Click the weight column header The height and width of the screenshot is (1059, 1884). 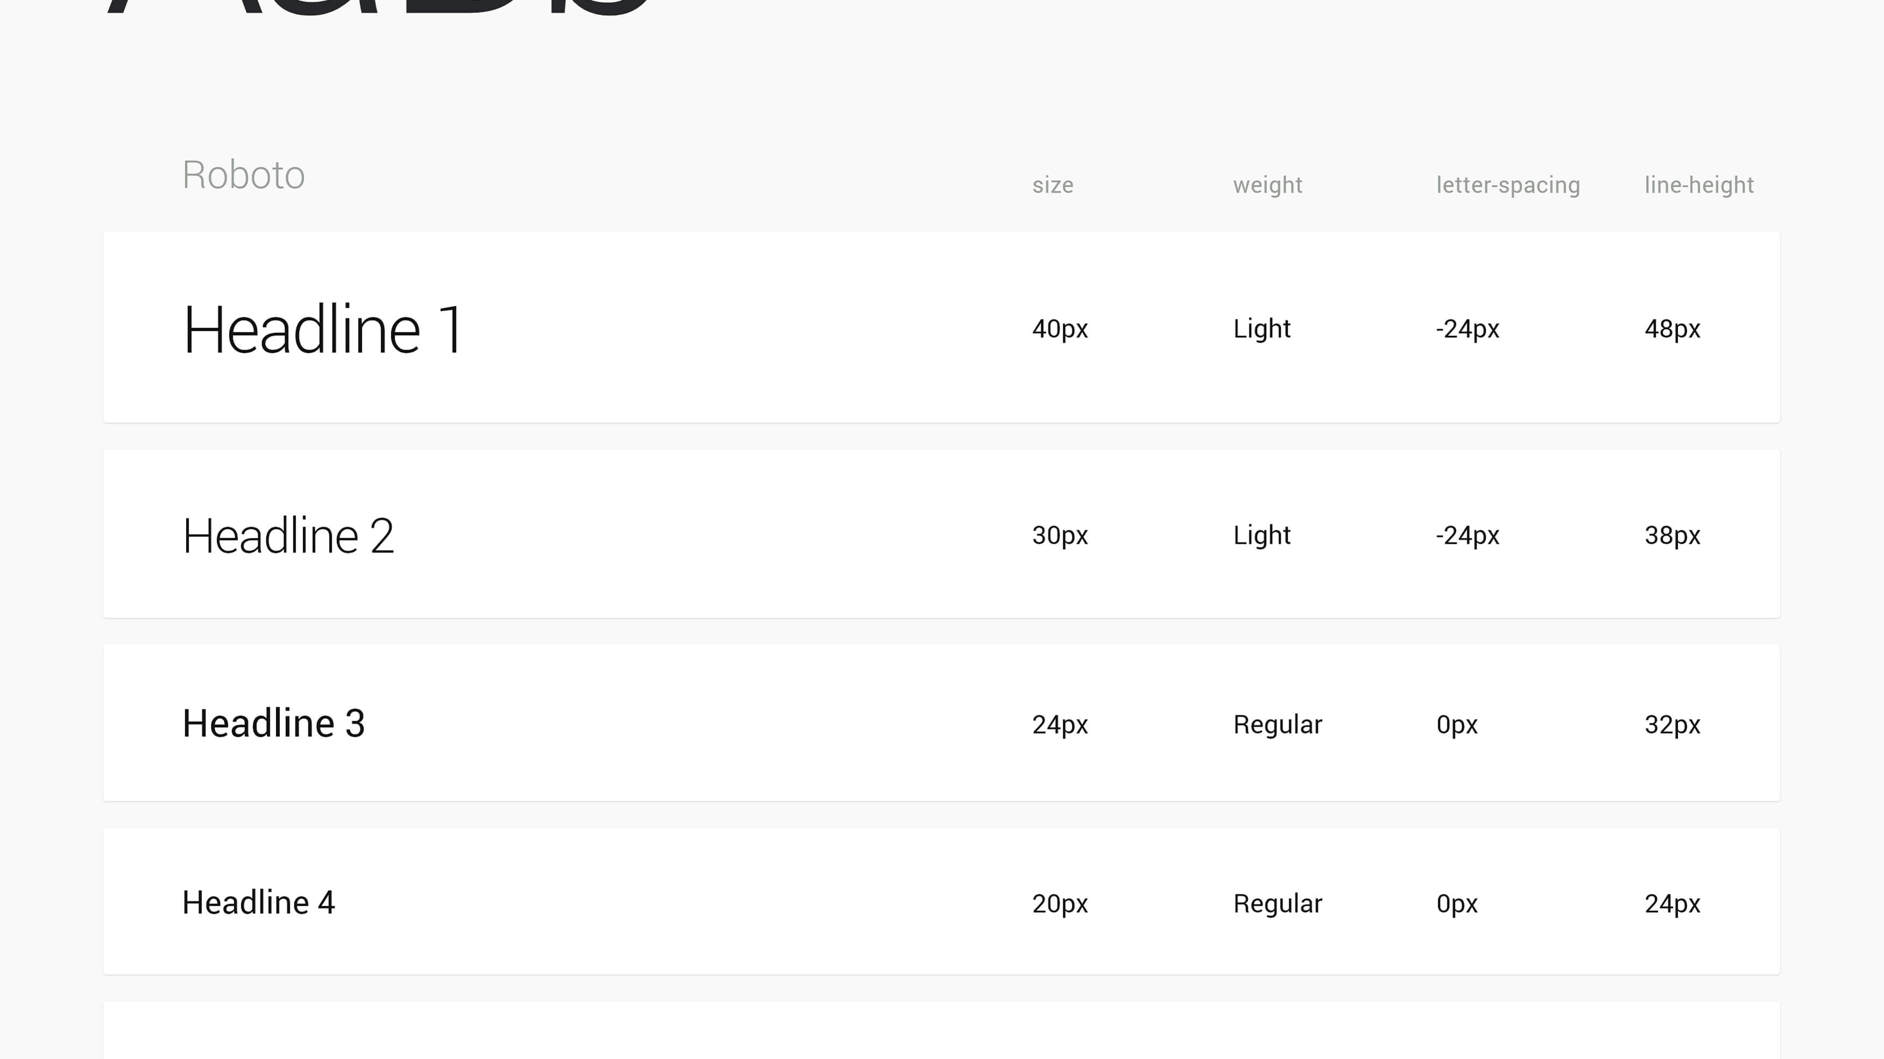click(1268, 185)
